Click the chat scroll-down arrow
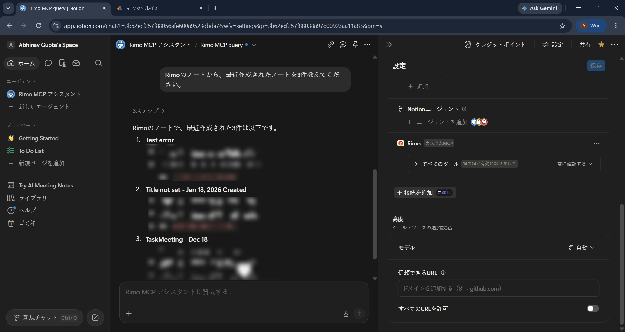Viewport: 625px width, 332px height. pyautogui.click(x=375, y=279)
